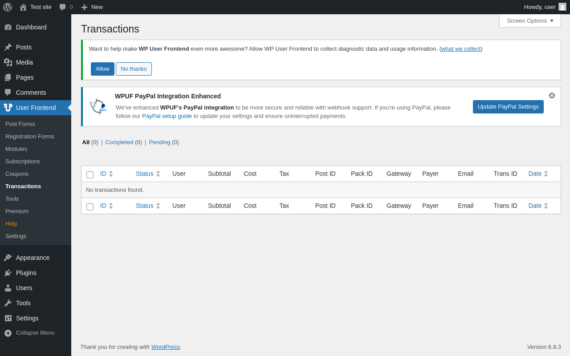The image size is (570, 356).
Task: Open the comments bubble in admin bar
Action: pyautogui.click(x=63, y=7)
